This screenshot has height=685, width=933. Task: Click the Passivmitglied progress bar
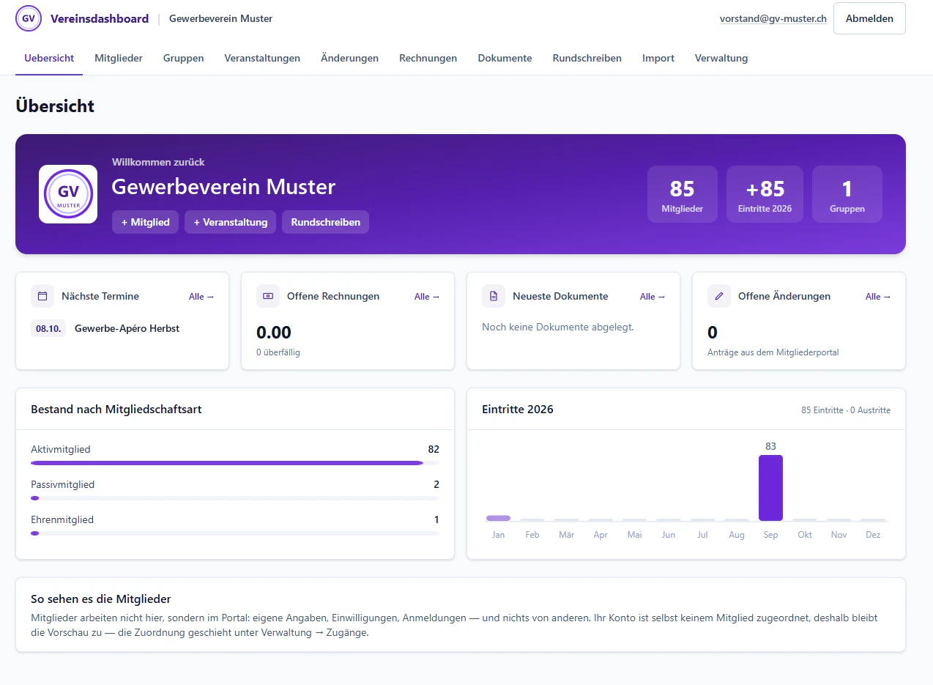(235, 498)
